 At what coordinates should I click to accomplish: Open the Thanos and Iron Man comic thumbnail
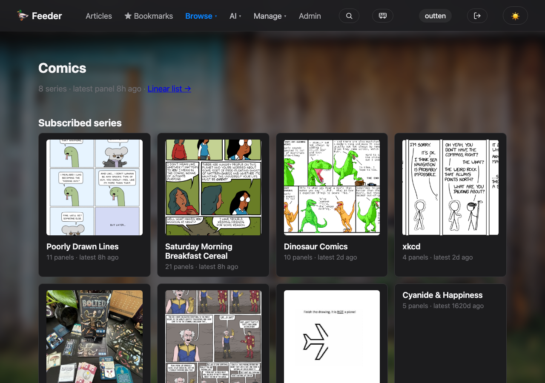pos(213,337)
